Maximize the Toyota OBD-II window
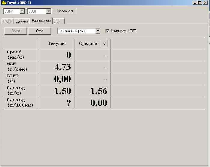Viewport: 210px width, 167px height. pyautogui.click(x=200, y=3)
